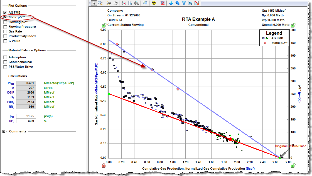This screenshot has width=312, height=176.
Task: Enable the PSS Water Drive checkbox
Action: [x=5, y=67]
